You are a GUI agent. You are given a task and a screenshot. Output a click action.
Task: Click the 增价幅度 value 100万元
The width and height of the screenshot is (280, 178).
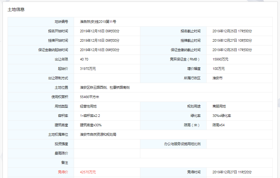(x=218, y=69)
